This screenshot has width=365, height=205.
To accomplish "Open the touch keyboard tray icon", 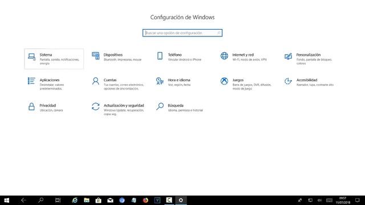I will coord(329,200).
